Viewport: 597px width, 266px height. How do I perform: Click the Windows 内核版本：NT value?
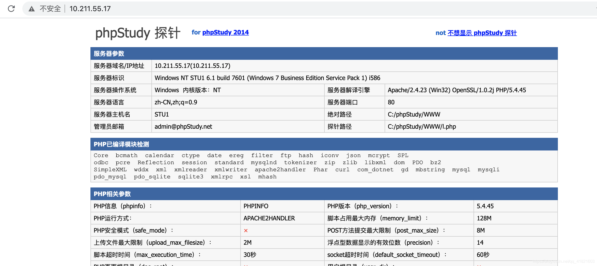(187, 90)
